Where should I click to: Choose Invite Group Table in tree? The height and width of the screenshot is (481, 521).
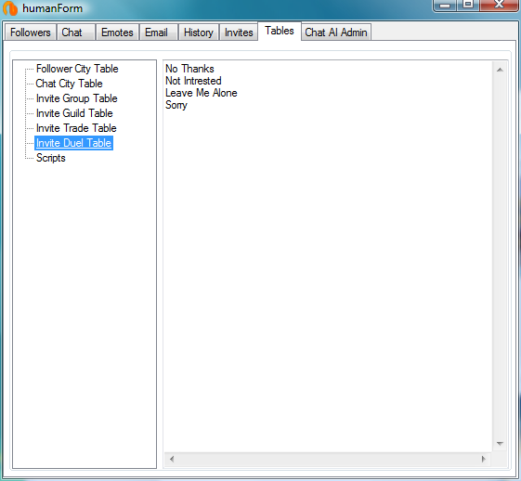(x=77, y=98)
